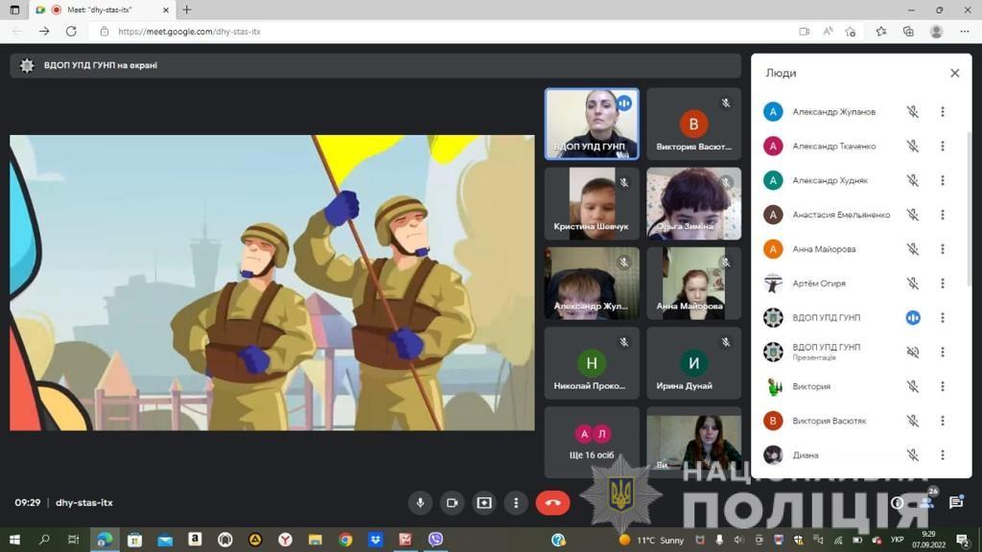The image size is (982, 552).
Task: Open more options in Meet control bar
Action: pyautogui.click(x=516, y=502)
